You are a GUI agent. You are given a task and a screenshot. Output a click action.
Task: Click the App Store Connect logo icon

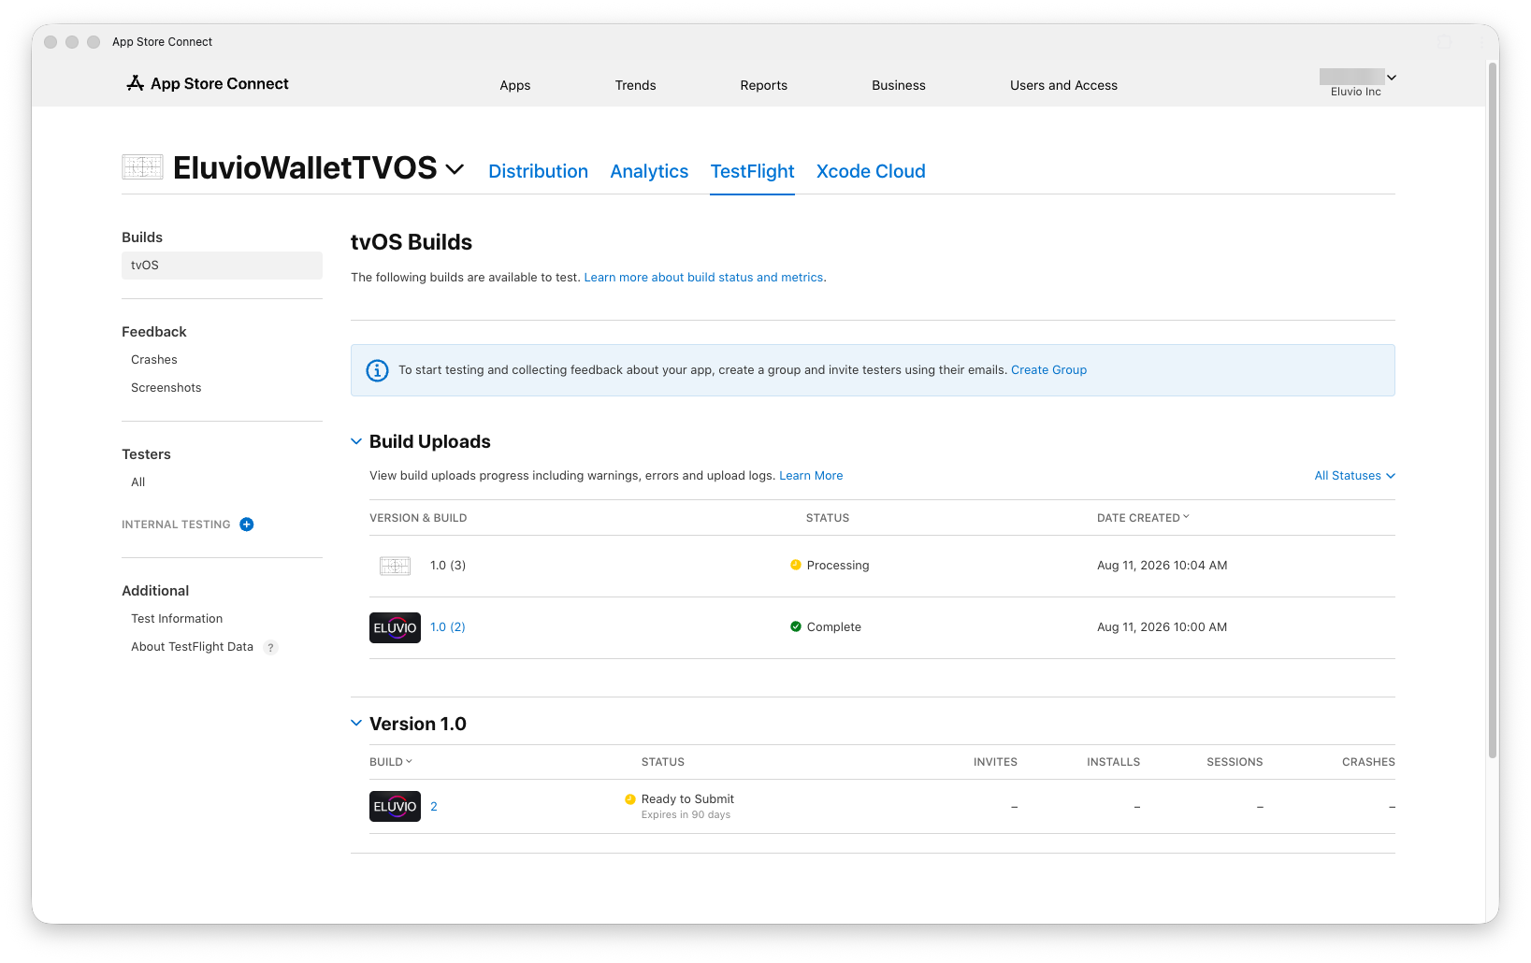(x=136, y=83)
